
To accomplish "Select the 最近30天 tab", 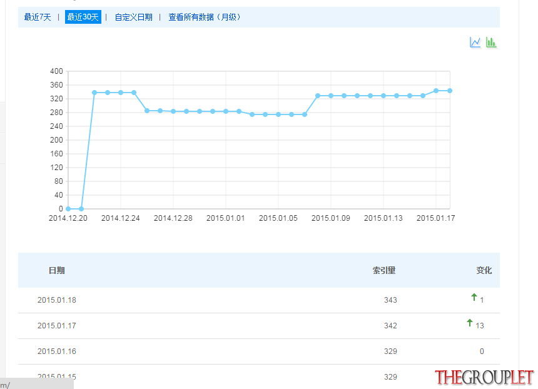I will [x=83, y=17].
